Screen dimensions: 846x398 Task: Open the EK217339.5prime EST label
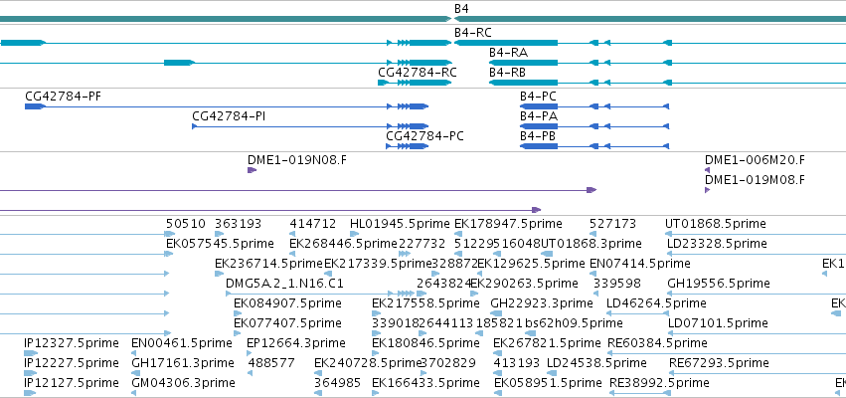pyautogui.click(x=378, y=264)
